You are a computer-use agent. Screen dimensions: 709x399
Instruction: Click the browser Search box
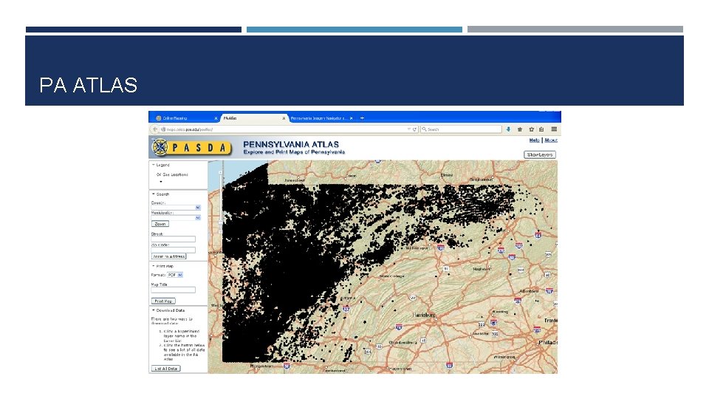tap(461, 129)
